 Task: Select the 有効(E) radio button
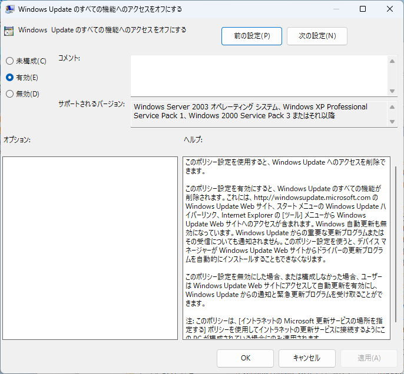coord(9,77)
